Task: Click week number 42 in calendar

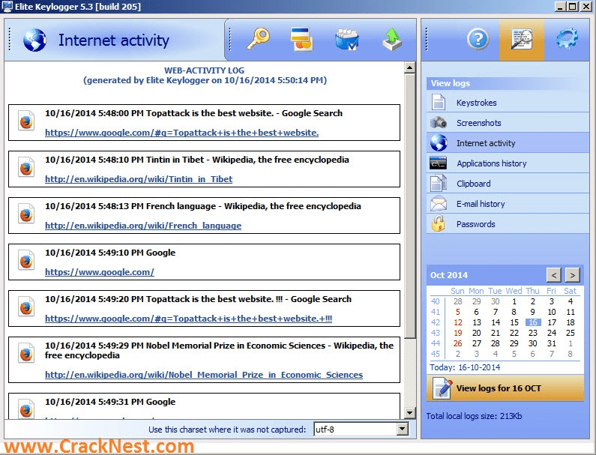Action: point(436,322)
